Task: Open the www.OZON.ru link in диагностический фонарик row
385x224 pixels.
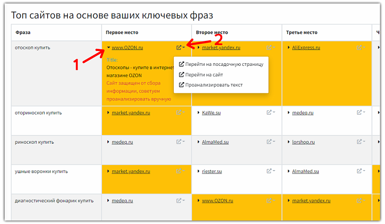Action: pos(218,200)
